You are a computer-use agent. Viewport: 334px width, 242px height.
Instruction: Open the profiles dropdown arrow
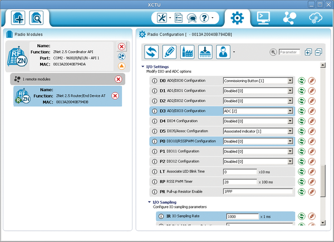pyautogui.click(x=234, y=52)
